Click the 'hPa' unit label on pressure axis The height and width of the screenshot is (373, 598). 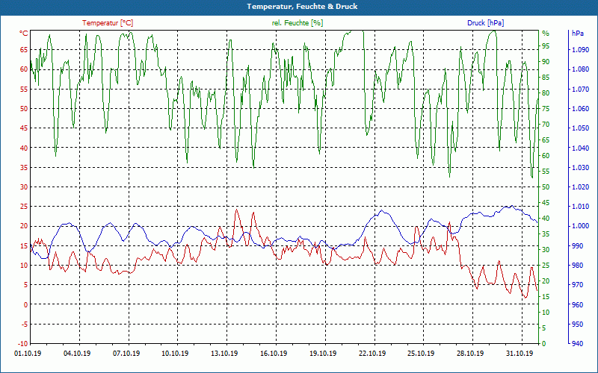[577, 34]
